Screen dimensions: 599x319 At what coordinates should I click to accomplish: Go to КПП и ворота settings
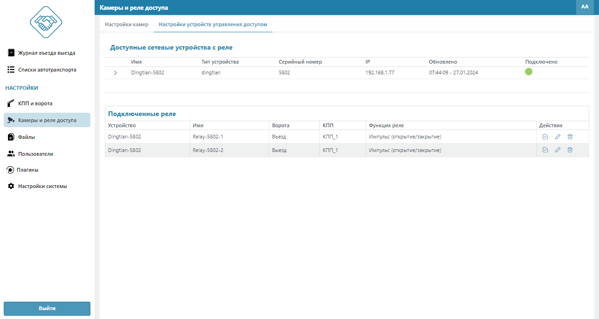point(35,103)
